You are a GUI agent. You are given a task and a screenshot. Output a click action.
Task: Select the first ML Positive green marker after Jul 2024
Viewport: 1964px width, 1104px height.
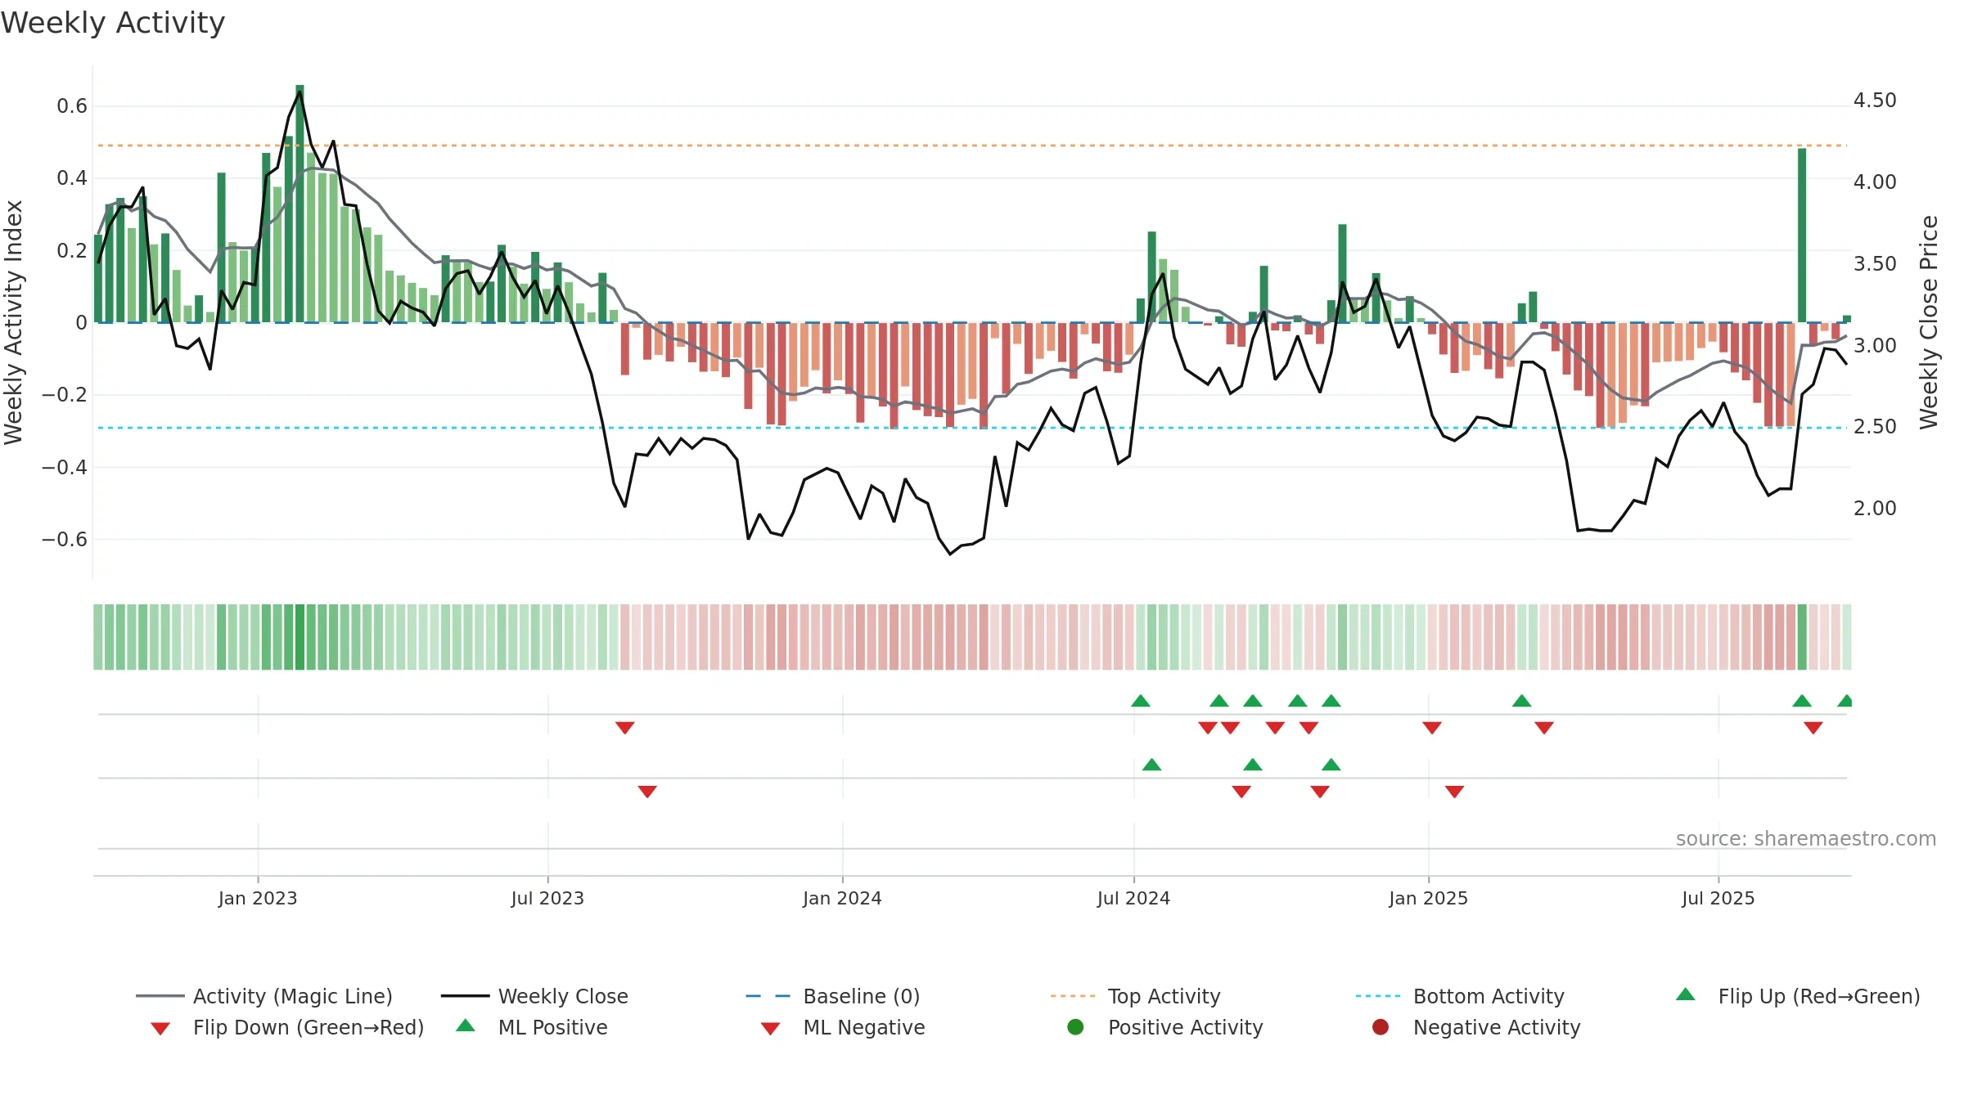point(1151,765)
